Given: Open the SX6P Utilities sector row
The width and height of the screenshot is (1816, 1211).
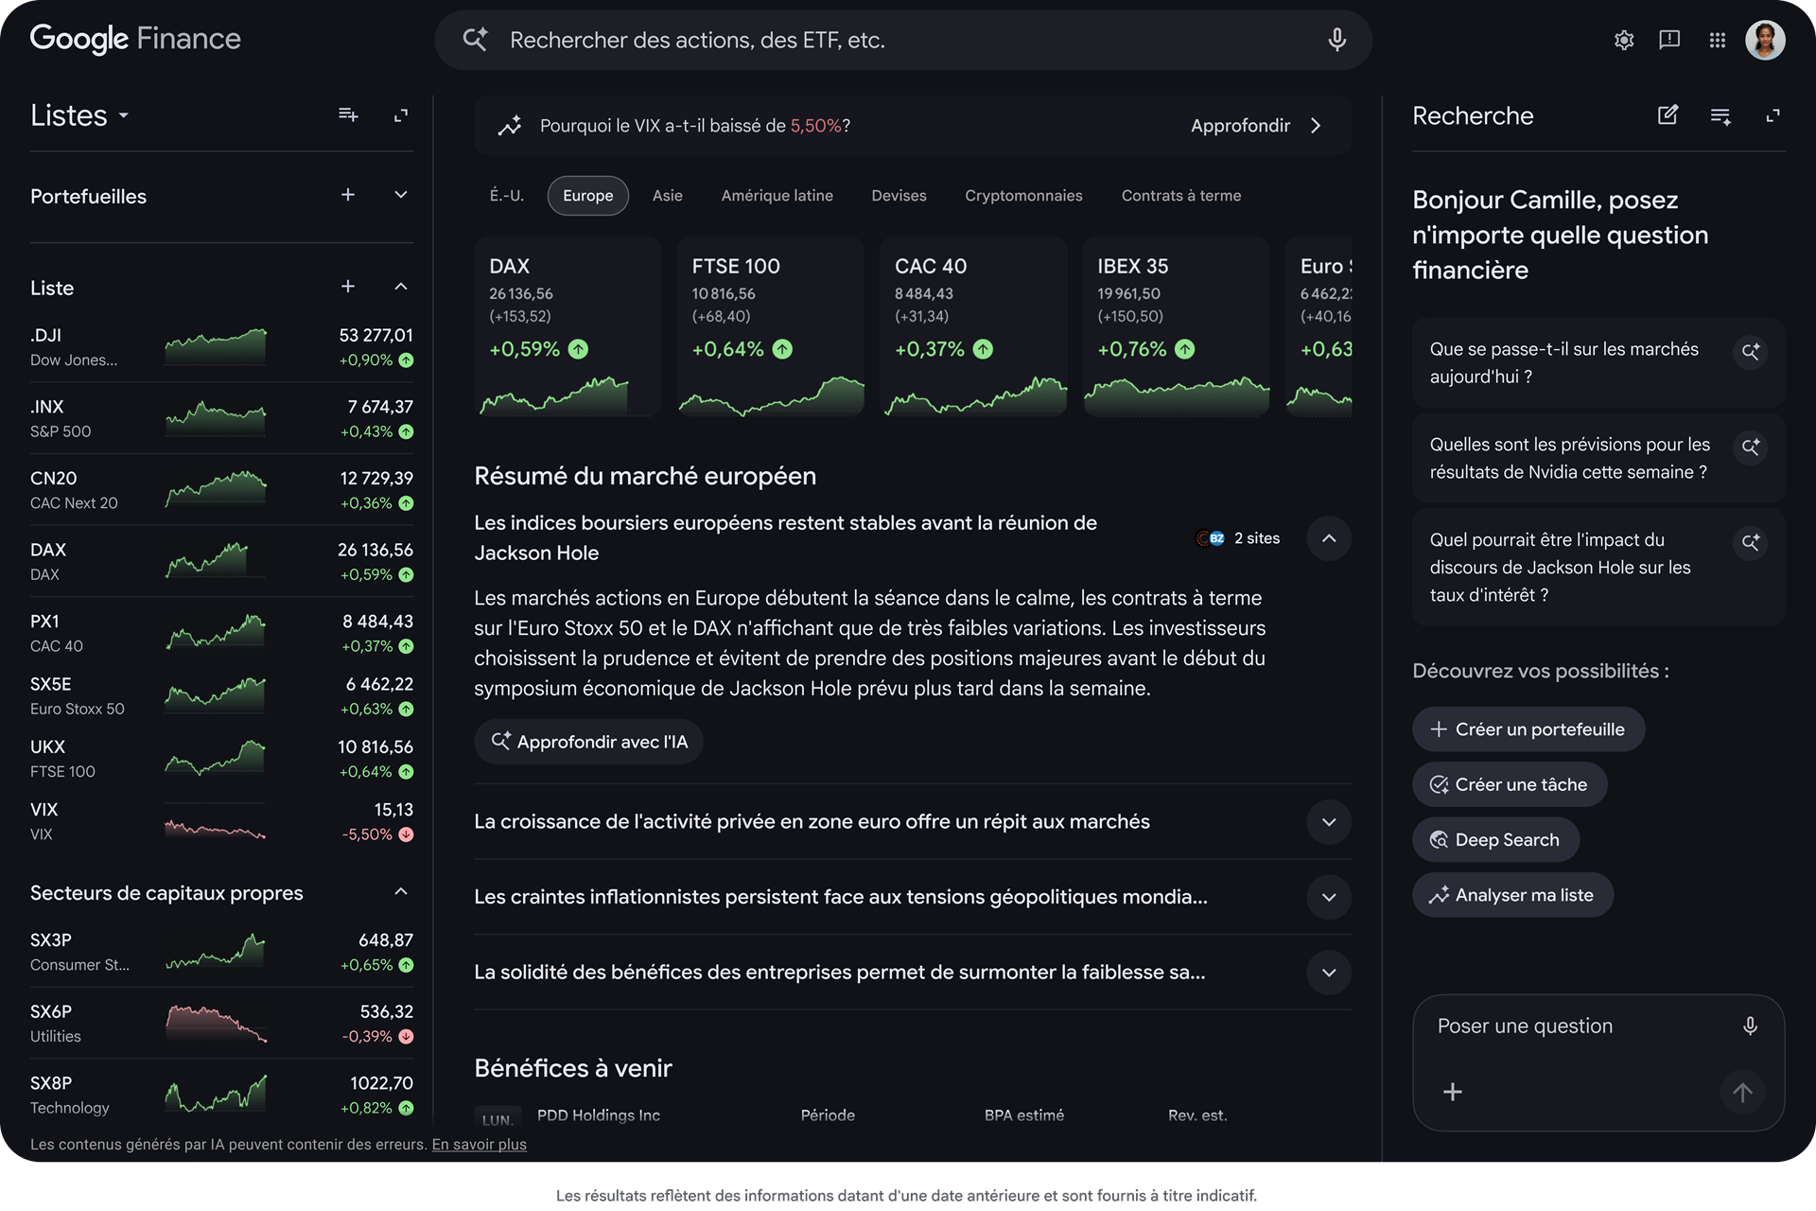Looking at the screenshot, I should pyautogui.click(x=221, y=1024).
